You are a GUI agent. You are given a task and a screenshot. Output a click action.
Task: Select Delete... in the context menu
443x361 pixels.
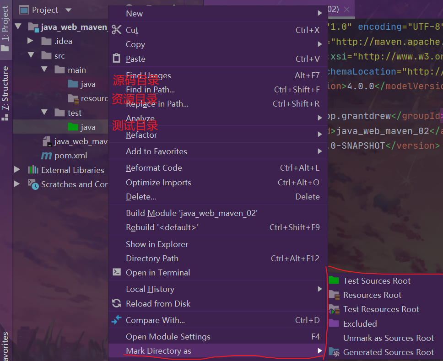click(218, 197)
